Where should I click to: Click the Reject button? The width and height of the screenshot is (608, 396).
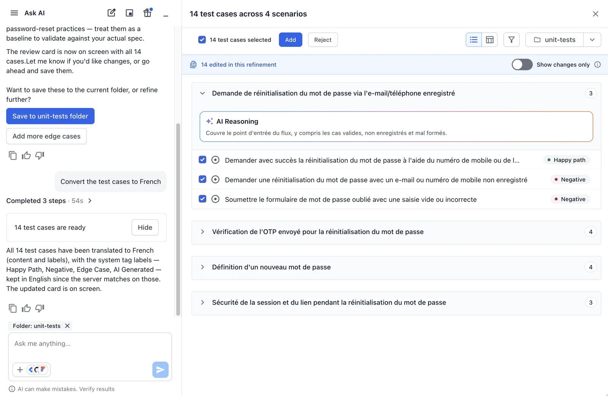[x=323, y=40]
